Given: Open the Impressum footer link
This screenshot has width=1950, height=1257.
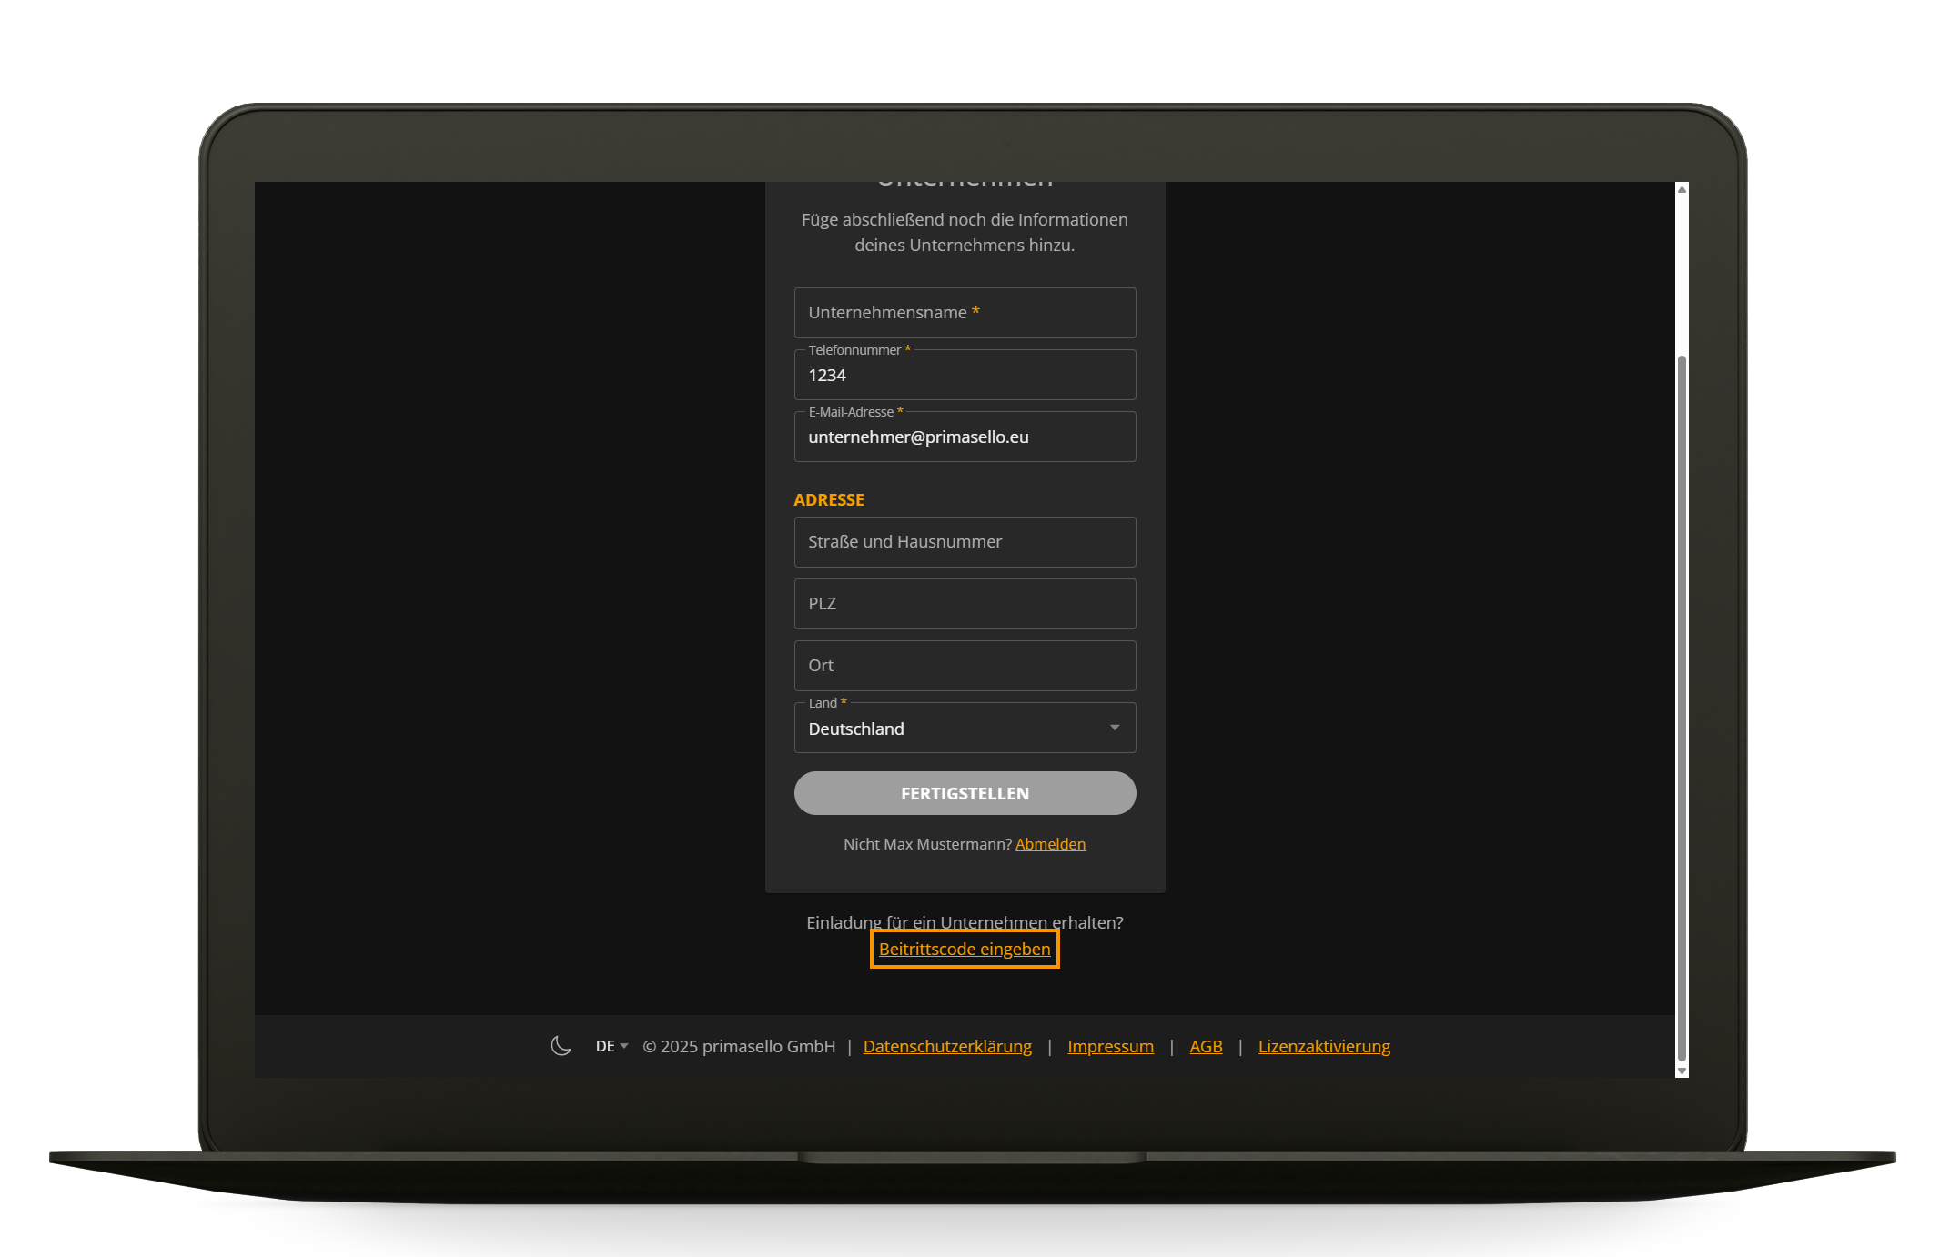Looking at the screenshot, I should pyautogui.click(x=1110, y=1047).
